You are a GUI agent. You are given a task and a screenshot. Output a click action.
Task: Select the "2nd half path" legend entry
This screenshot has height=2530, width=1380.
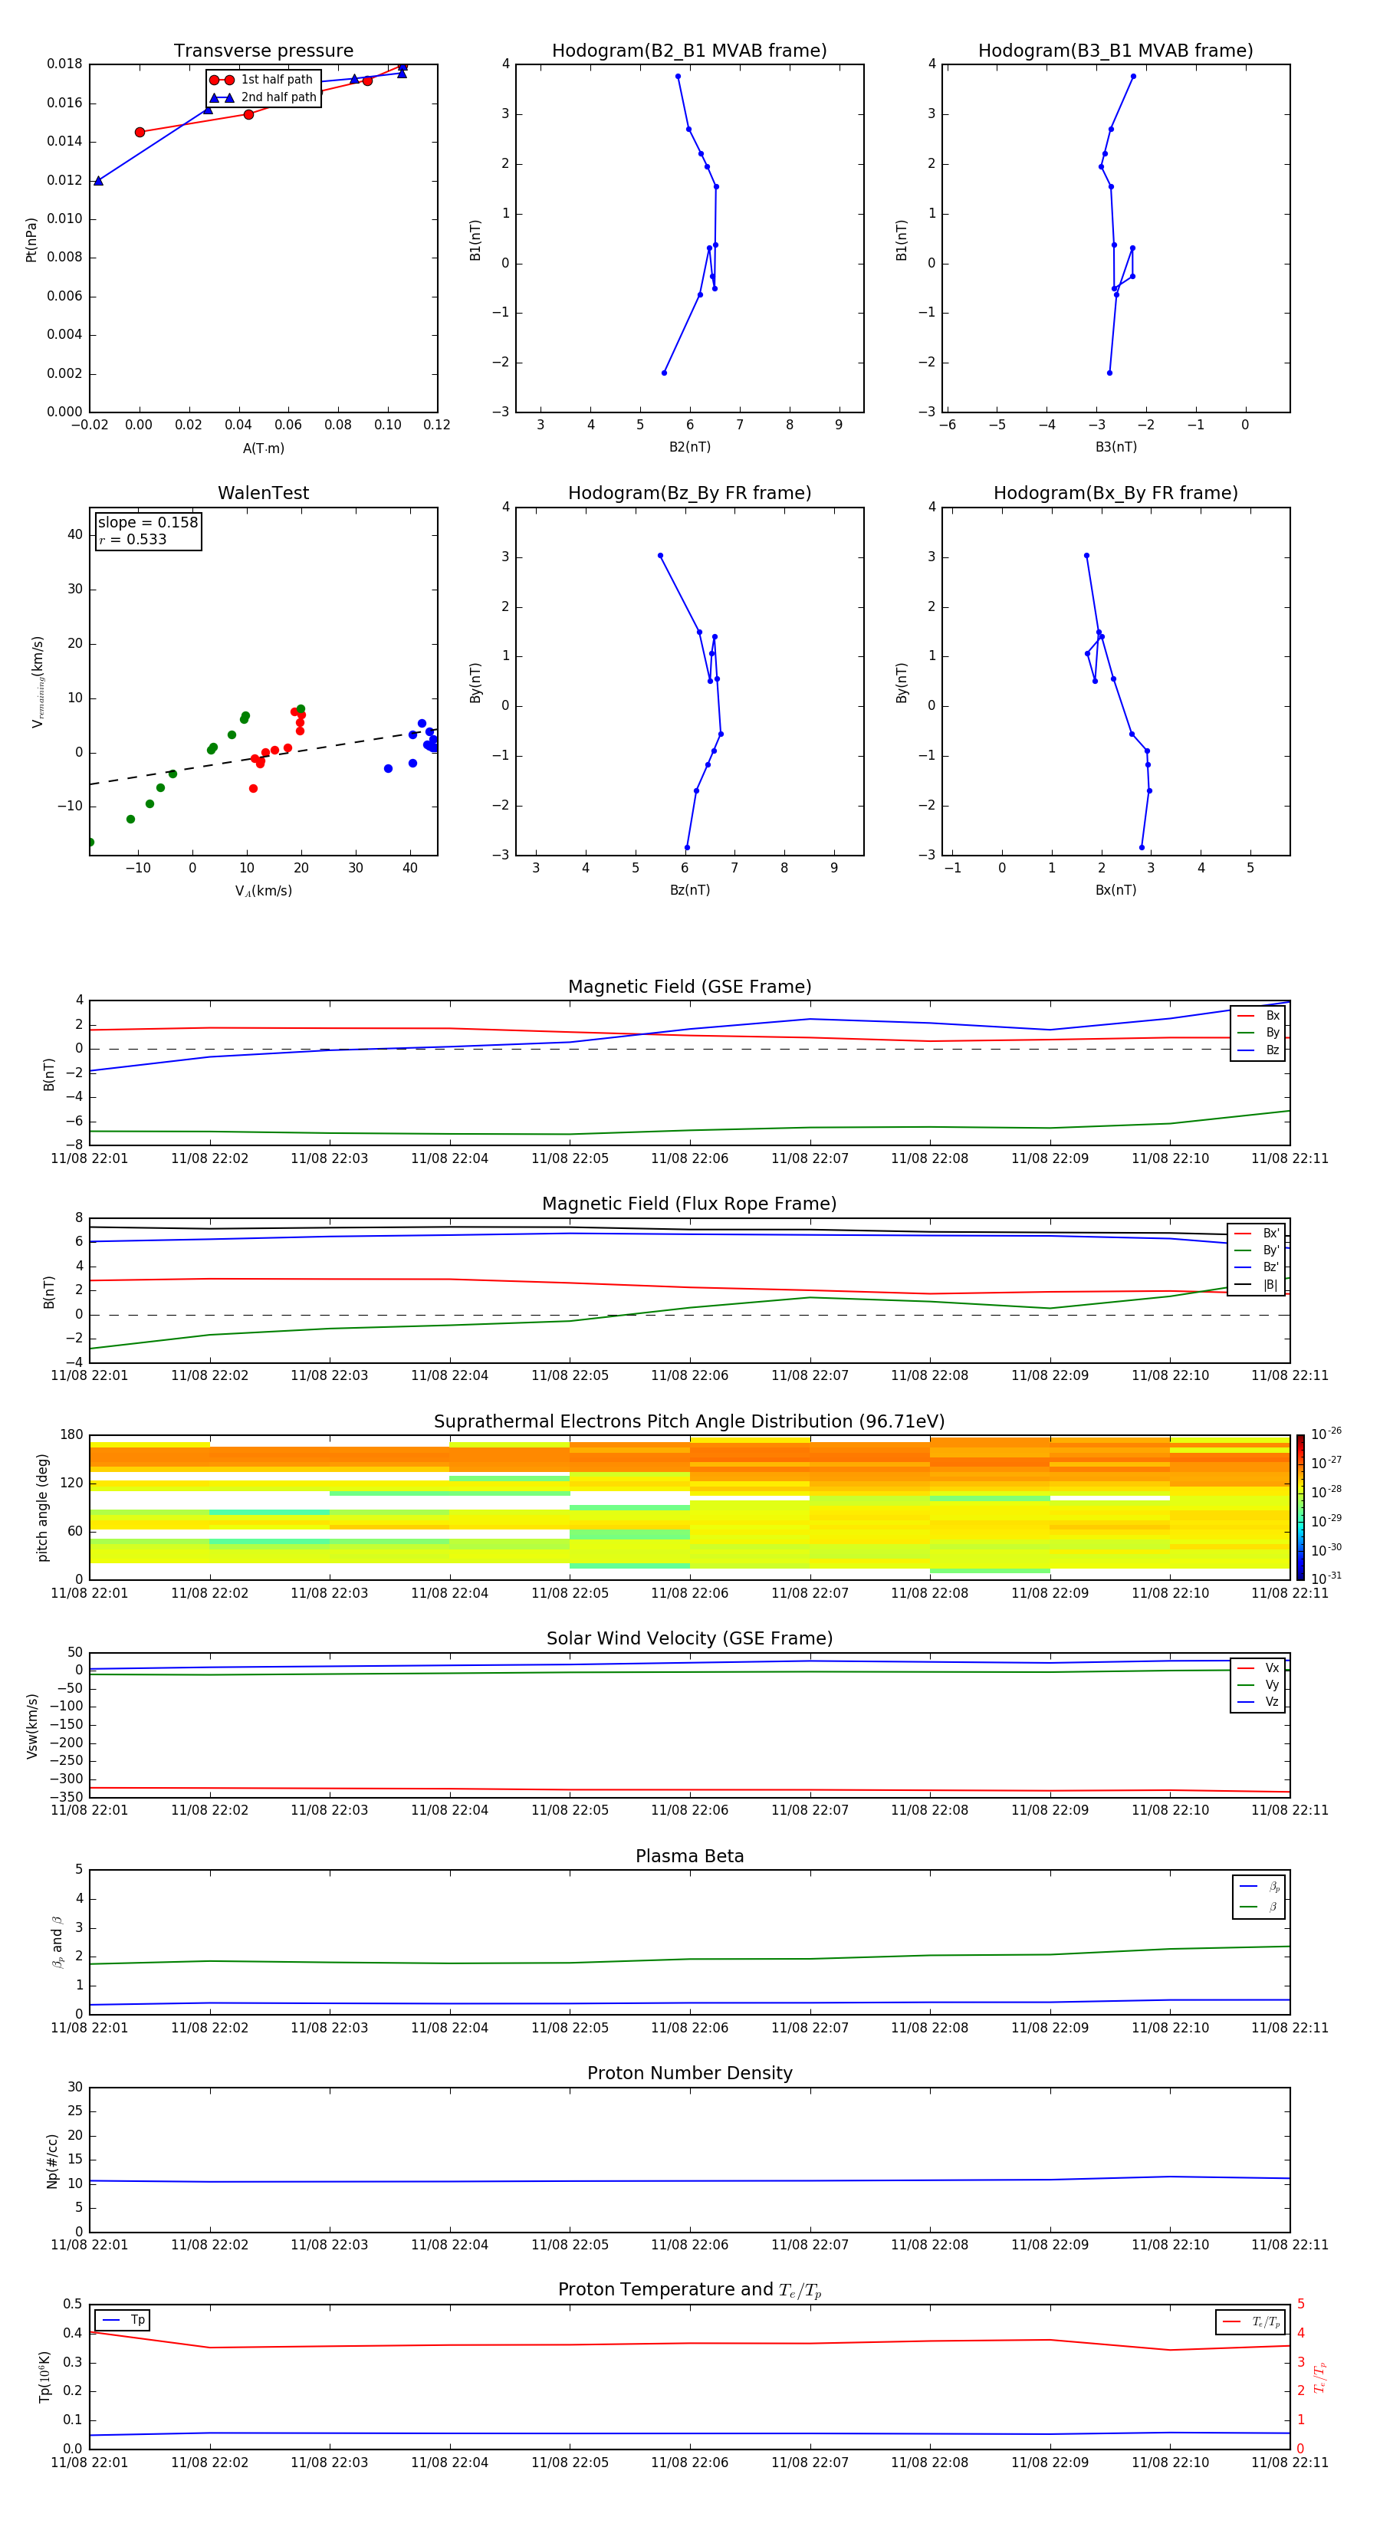263,97
